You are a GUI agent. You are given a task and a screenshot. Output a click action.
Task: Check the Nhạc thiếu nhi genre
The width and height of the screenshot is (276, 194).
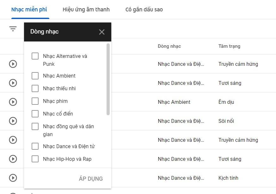click(x=35, y=88)
